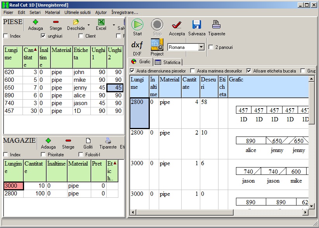Expand the Deschide dropdown arrow
This screenshot has width=319, height=228.
(88, 25)
